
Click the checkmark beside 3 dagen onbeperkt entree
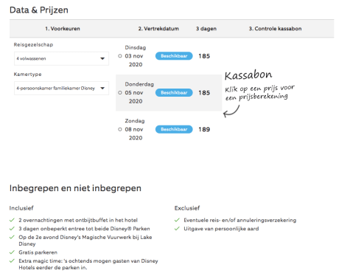(12, 229)
